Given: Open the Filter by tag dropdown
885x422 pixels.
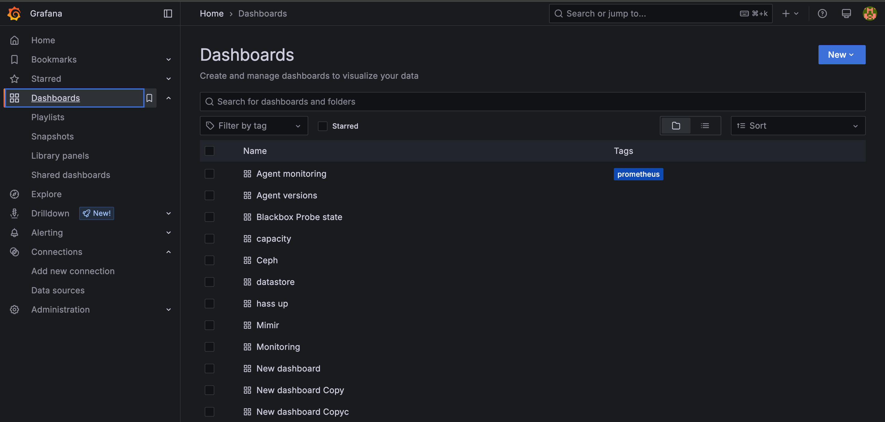Looking at the screenshot, I should pyautogui.click(x=254, y=126).
